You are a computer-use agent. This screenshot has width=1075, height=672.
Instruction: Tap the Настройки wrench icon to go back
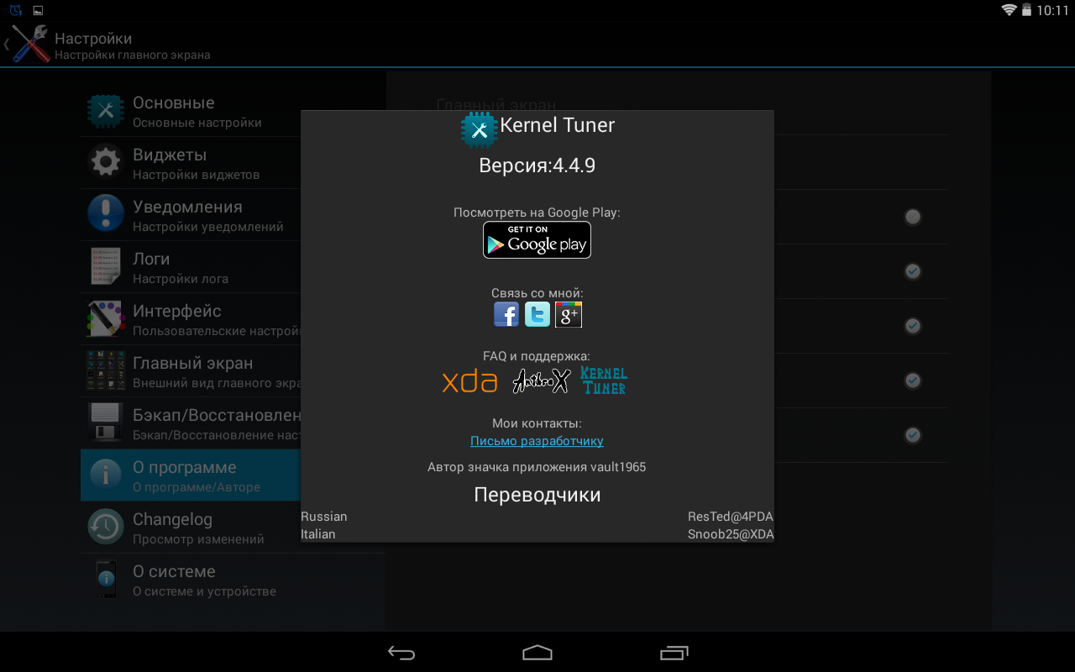30,44
